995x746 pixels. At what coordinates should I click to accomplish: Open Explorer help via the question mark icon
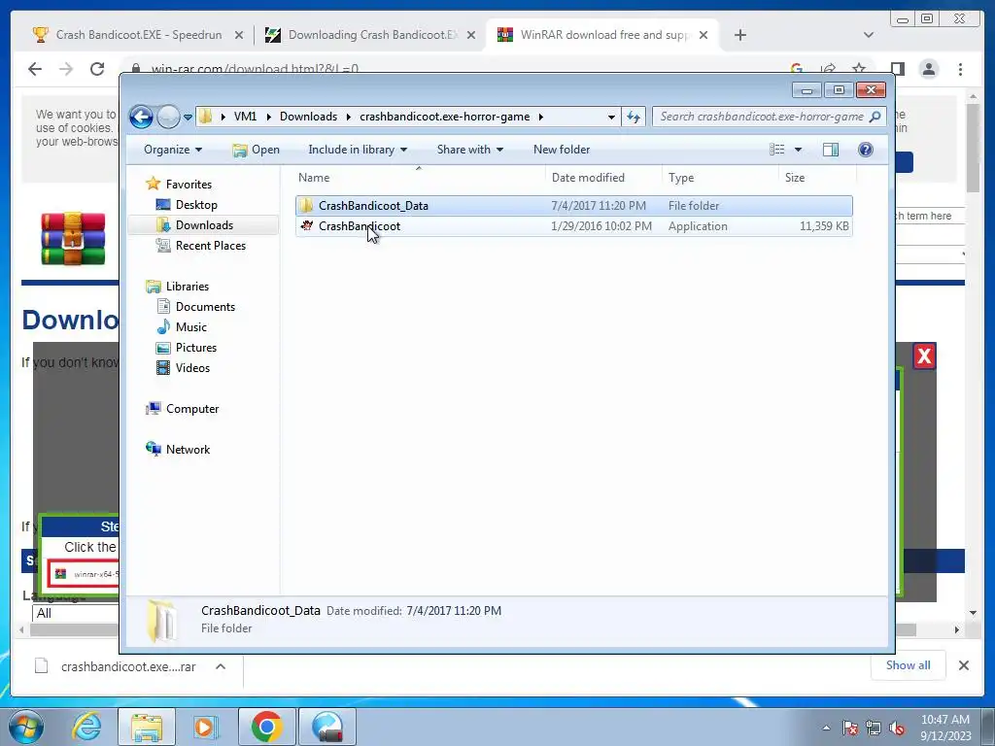tap(865, 150)
